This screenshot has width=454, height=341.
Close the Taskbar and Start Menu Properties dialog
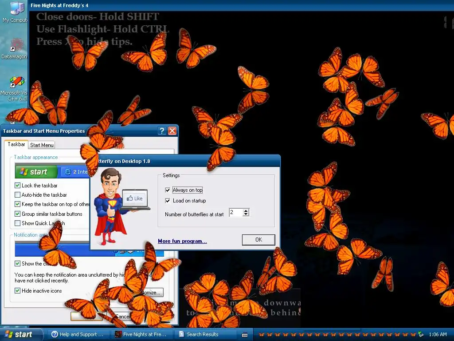tap(172, 131)
